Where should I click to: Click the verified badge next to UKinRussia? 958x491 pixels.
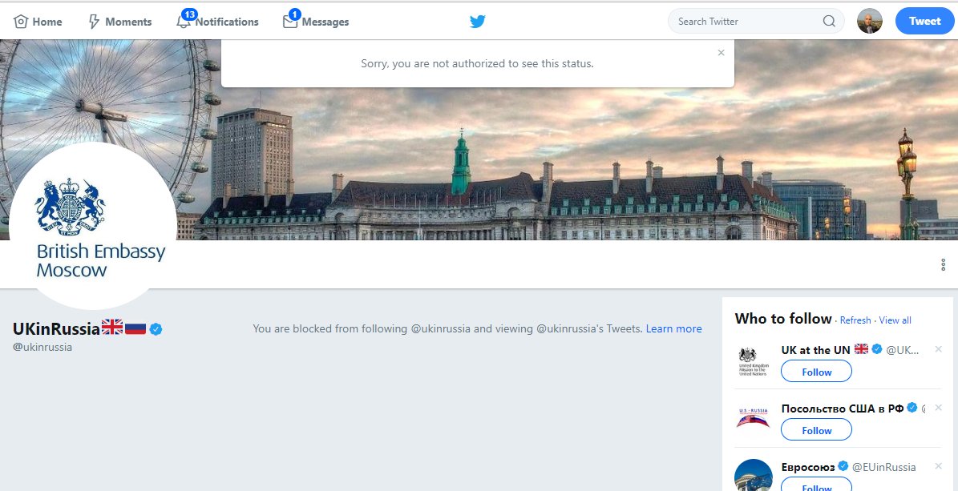[x=156, y=329]
